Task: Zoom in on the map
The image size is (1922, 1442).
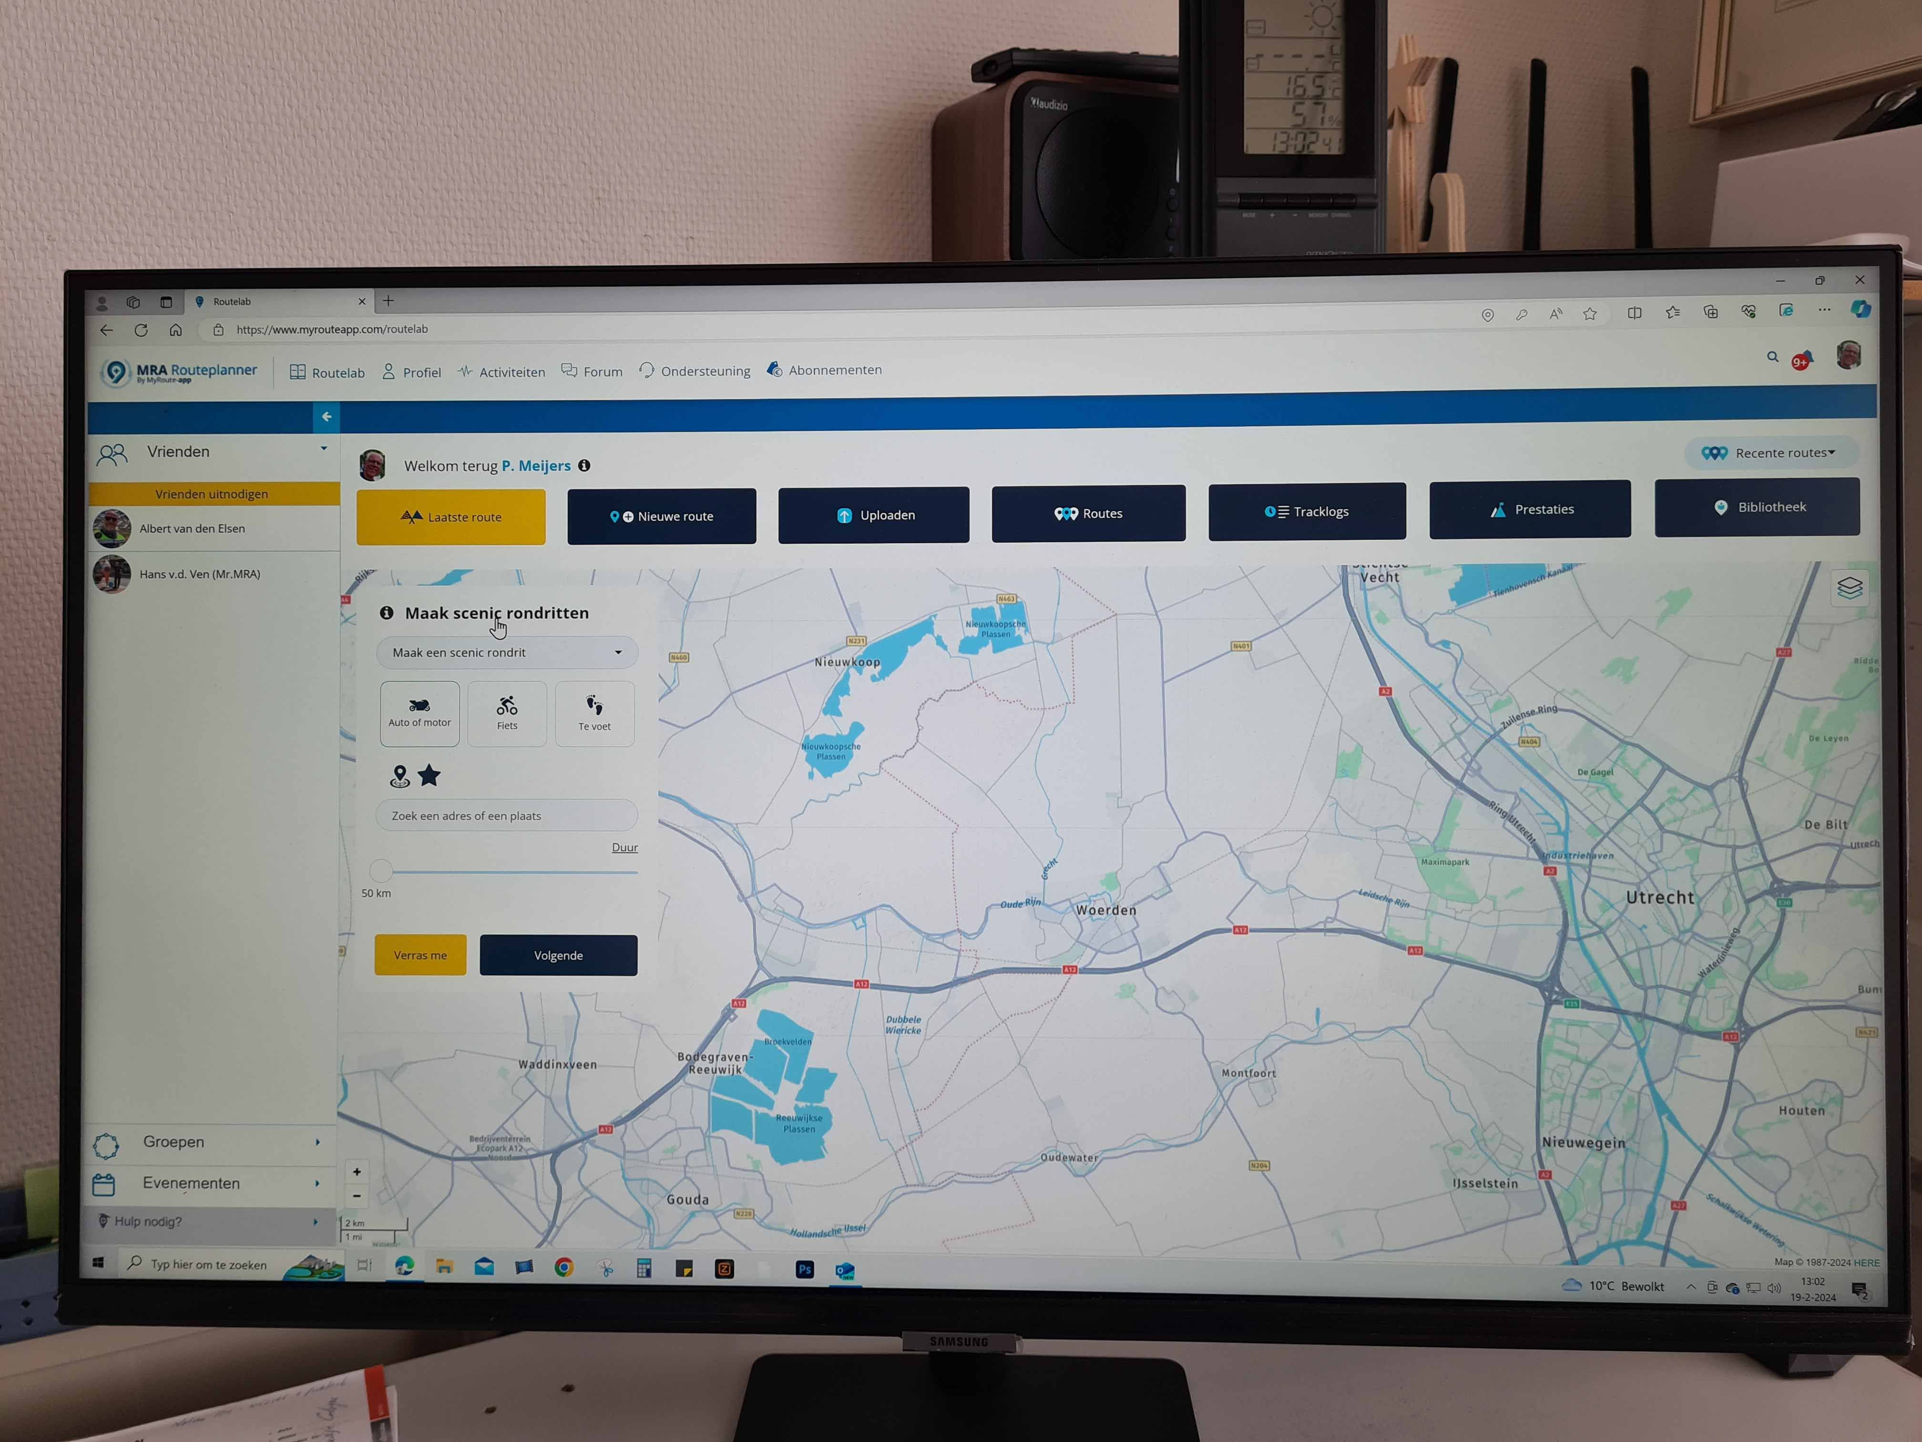Action: point(357,1172)
